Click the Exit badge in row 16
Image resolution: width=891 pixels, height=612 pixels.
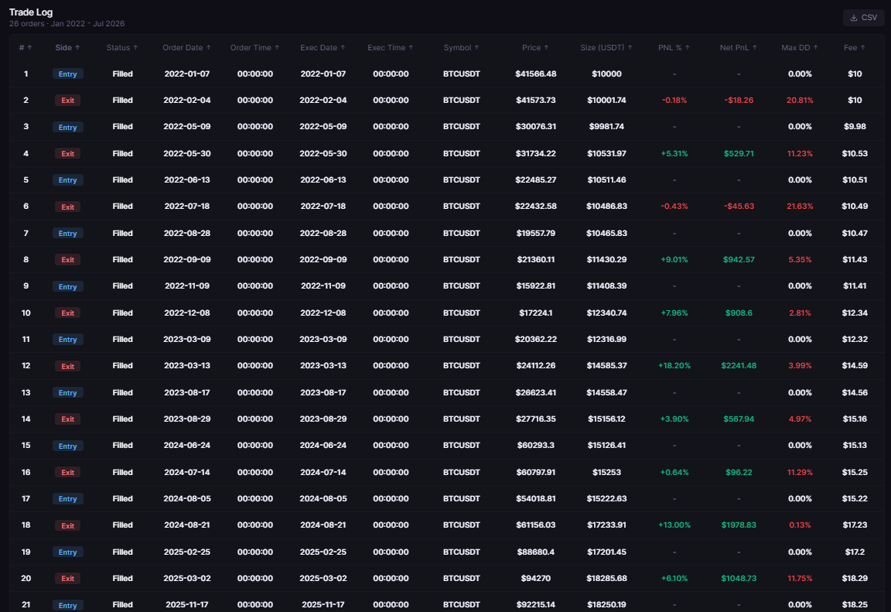click(x=67, y=472)
